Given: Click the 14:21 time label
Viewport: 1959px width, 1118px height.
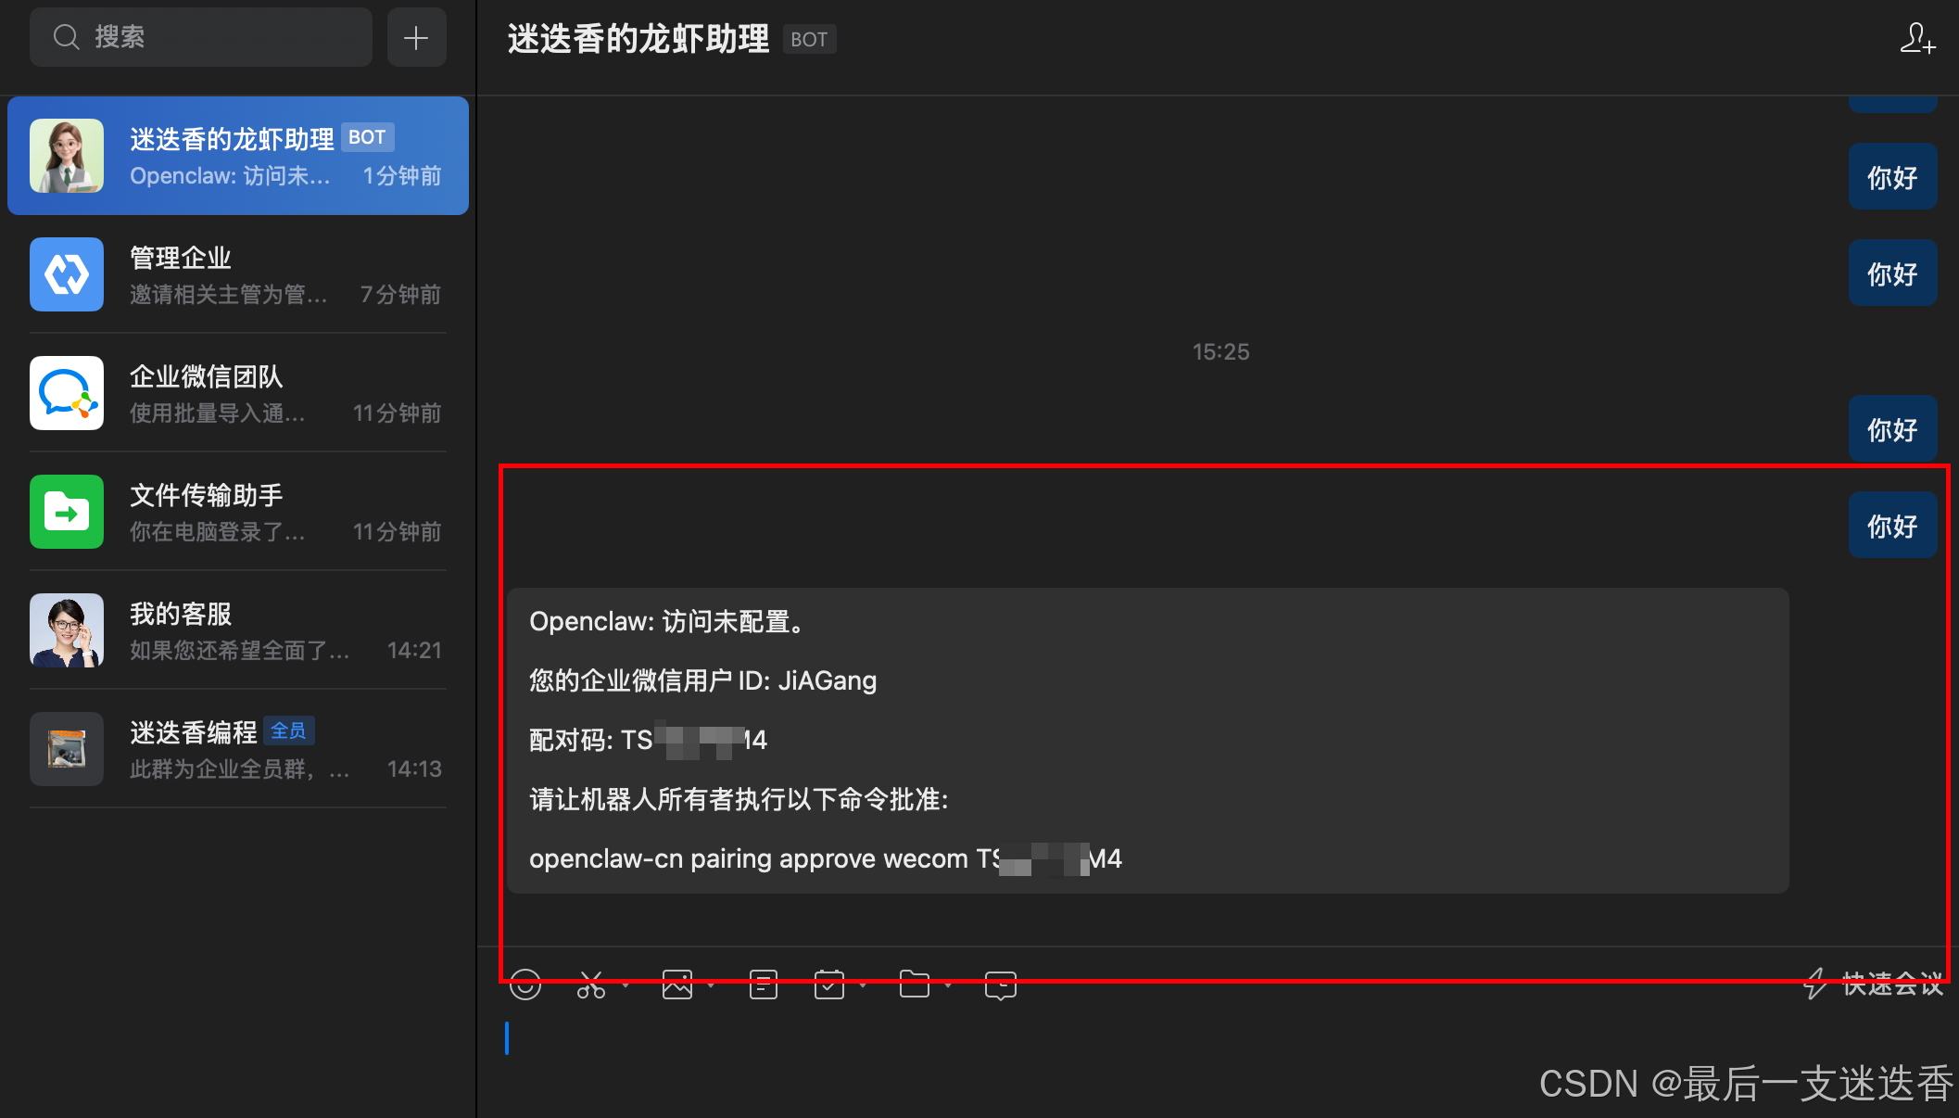Looking at the screenshot, I should [x=414, y=651].
